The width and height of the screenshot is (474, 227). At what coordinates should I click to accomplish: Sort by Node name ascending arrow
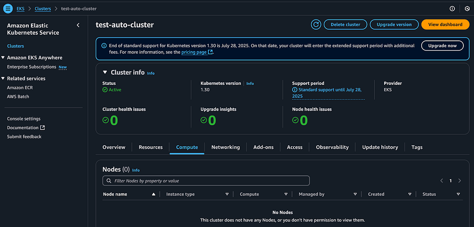tap(154, 194)
